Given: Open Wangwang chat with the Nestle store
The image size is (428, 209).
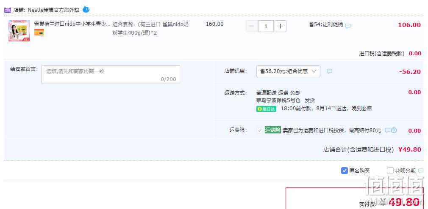Looking at the screenshot, I should (86, 10).
